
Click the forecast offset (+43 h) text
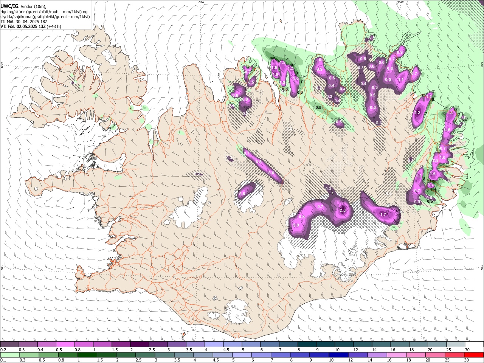(54, 26)
